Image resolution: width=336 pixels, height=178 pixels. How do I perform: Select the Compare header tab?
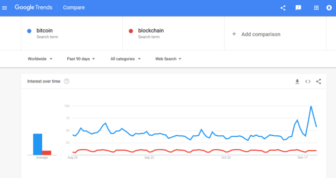click(74, 8)
